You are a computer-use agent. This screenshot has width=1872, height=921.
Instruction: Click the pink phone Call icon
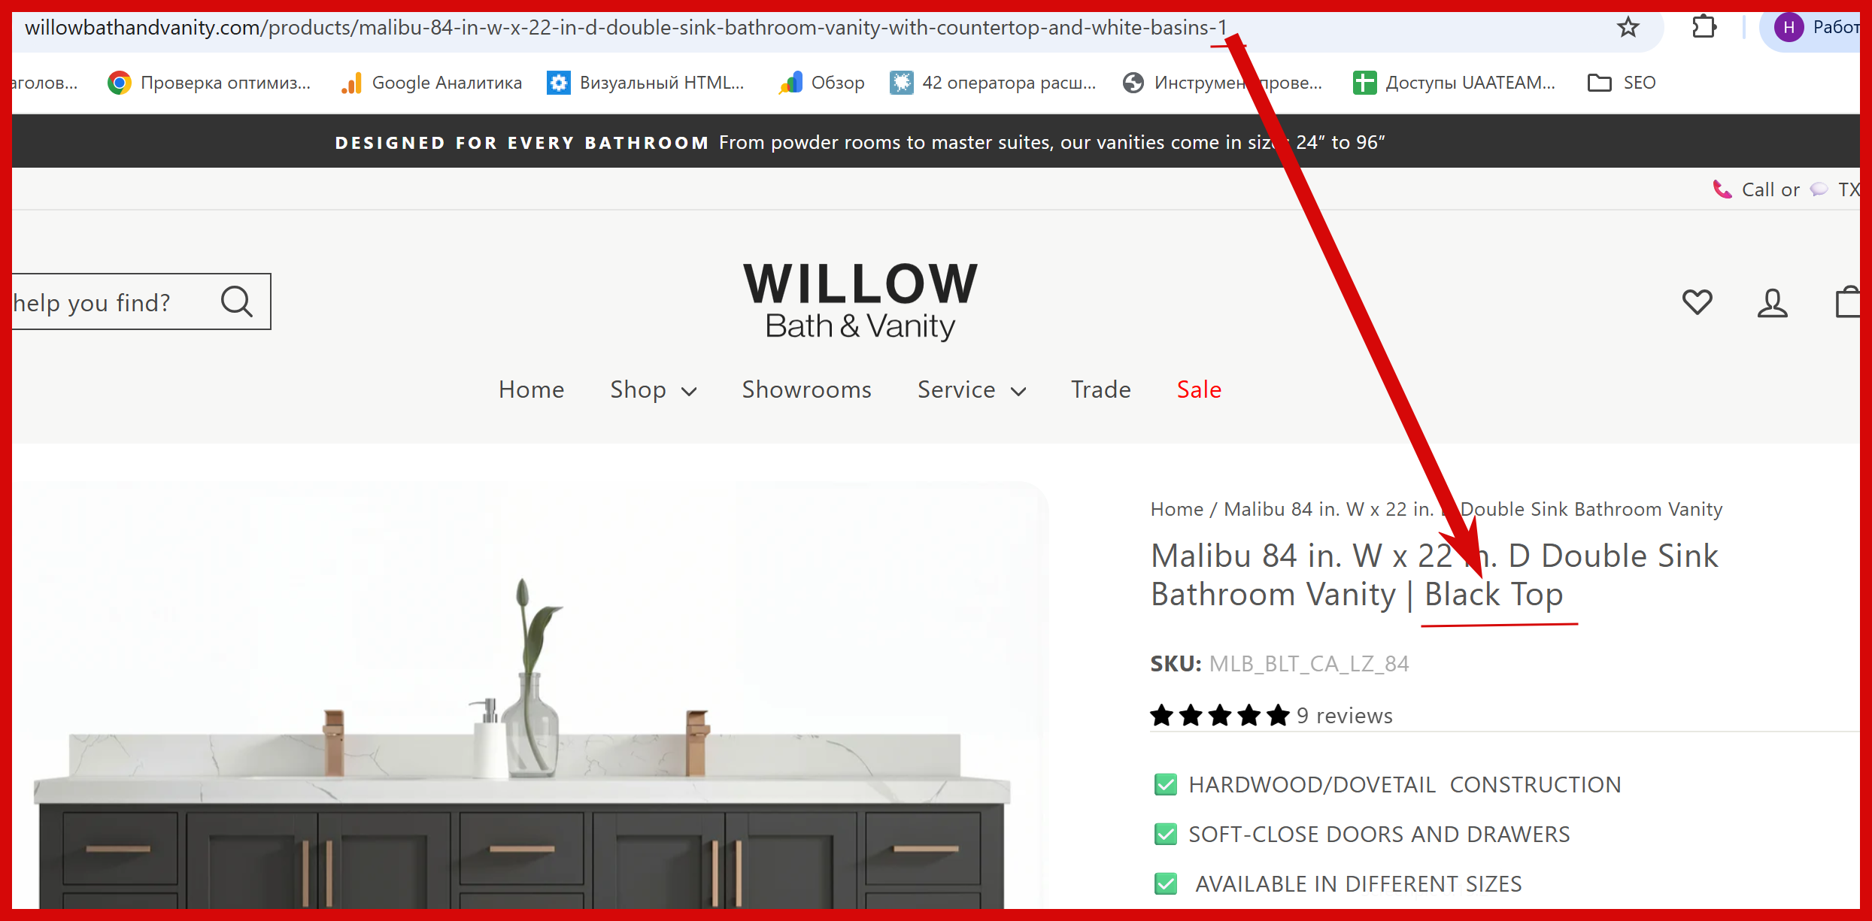[1722, 189]
